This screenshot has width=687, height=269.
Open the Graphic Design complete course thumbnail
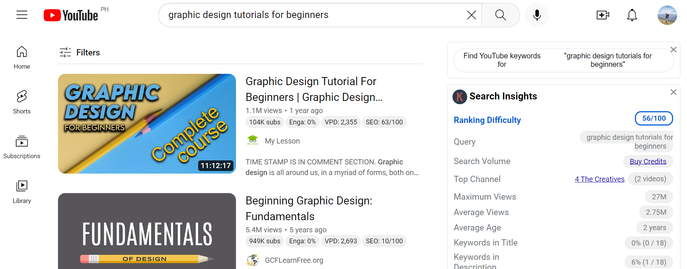[147, 124]
